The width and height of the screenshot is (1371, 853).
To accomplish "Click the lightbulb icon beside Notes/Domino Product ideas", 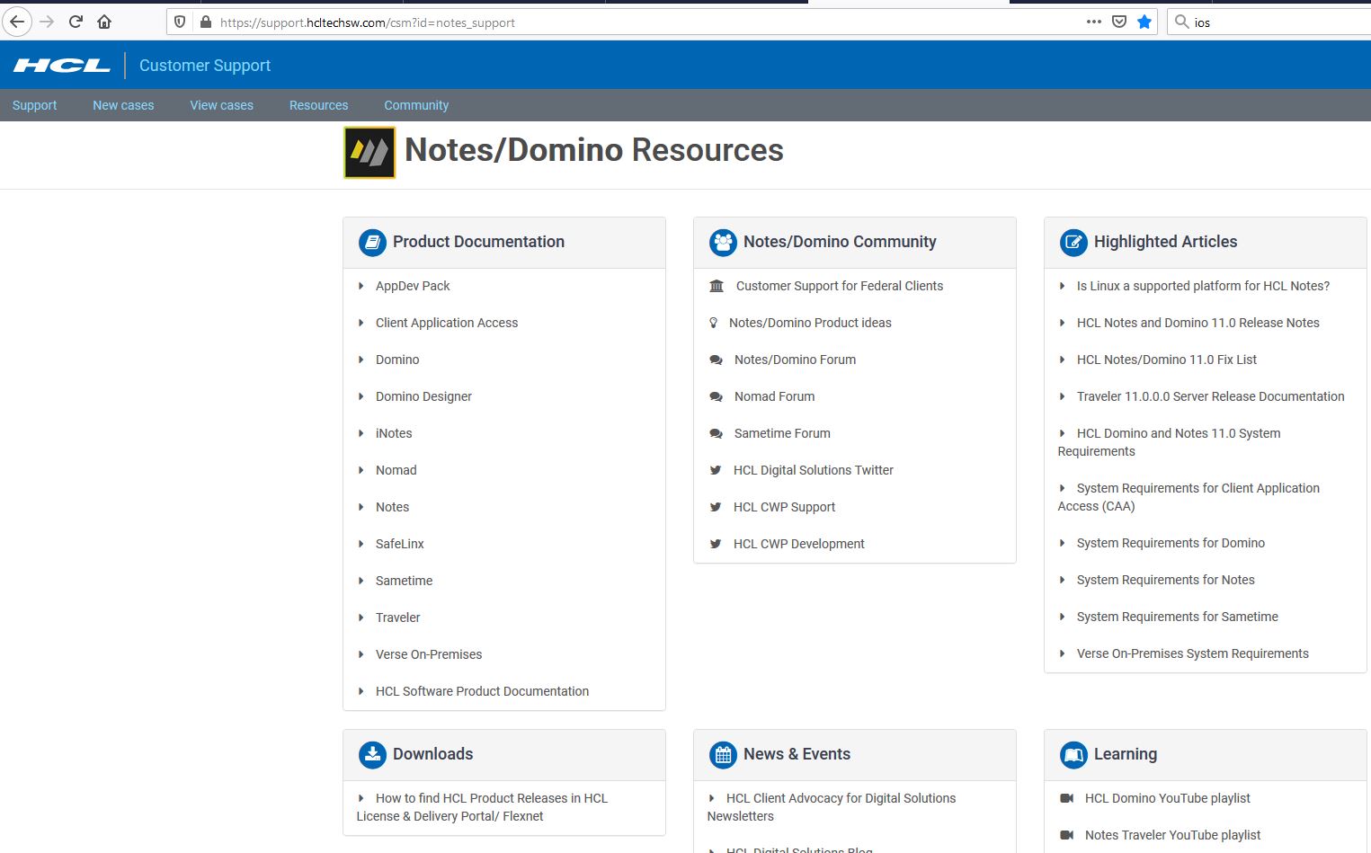I will (x=714, y=323).
